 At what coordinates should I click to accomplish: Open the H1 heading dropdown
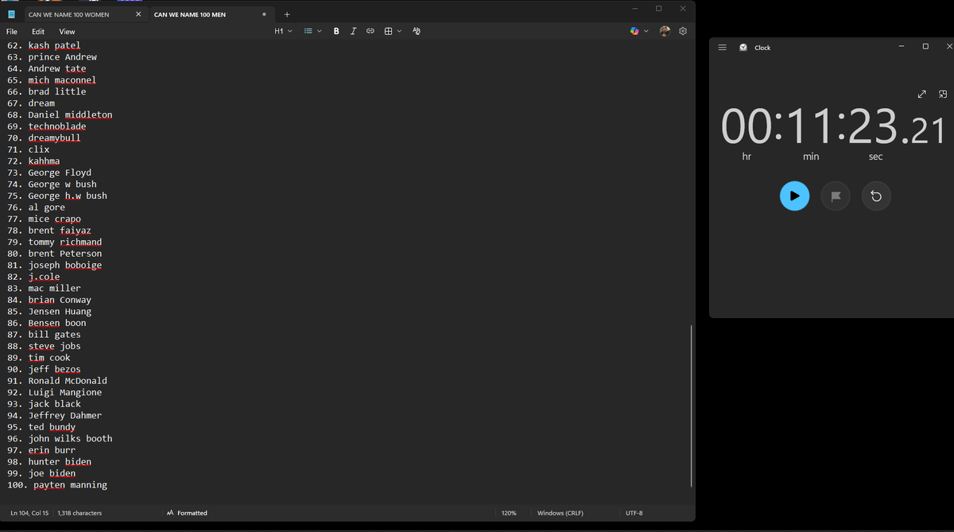[283, 31]
